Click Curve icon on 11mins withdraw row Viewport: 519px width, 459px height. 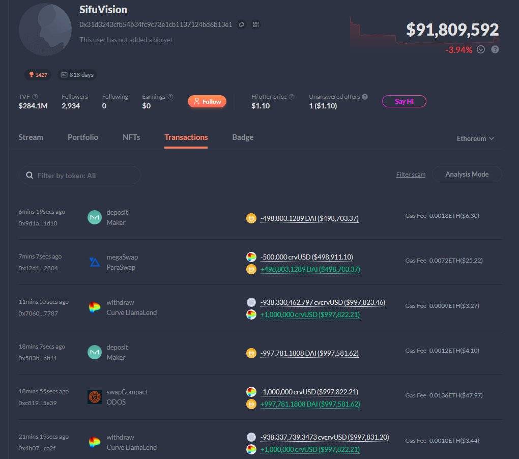(94, 307)
